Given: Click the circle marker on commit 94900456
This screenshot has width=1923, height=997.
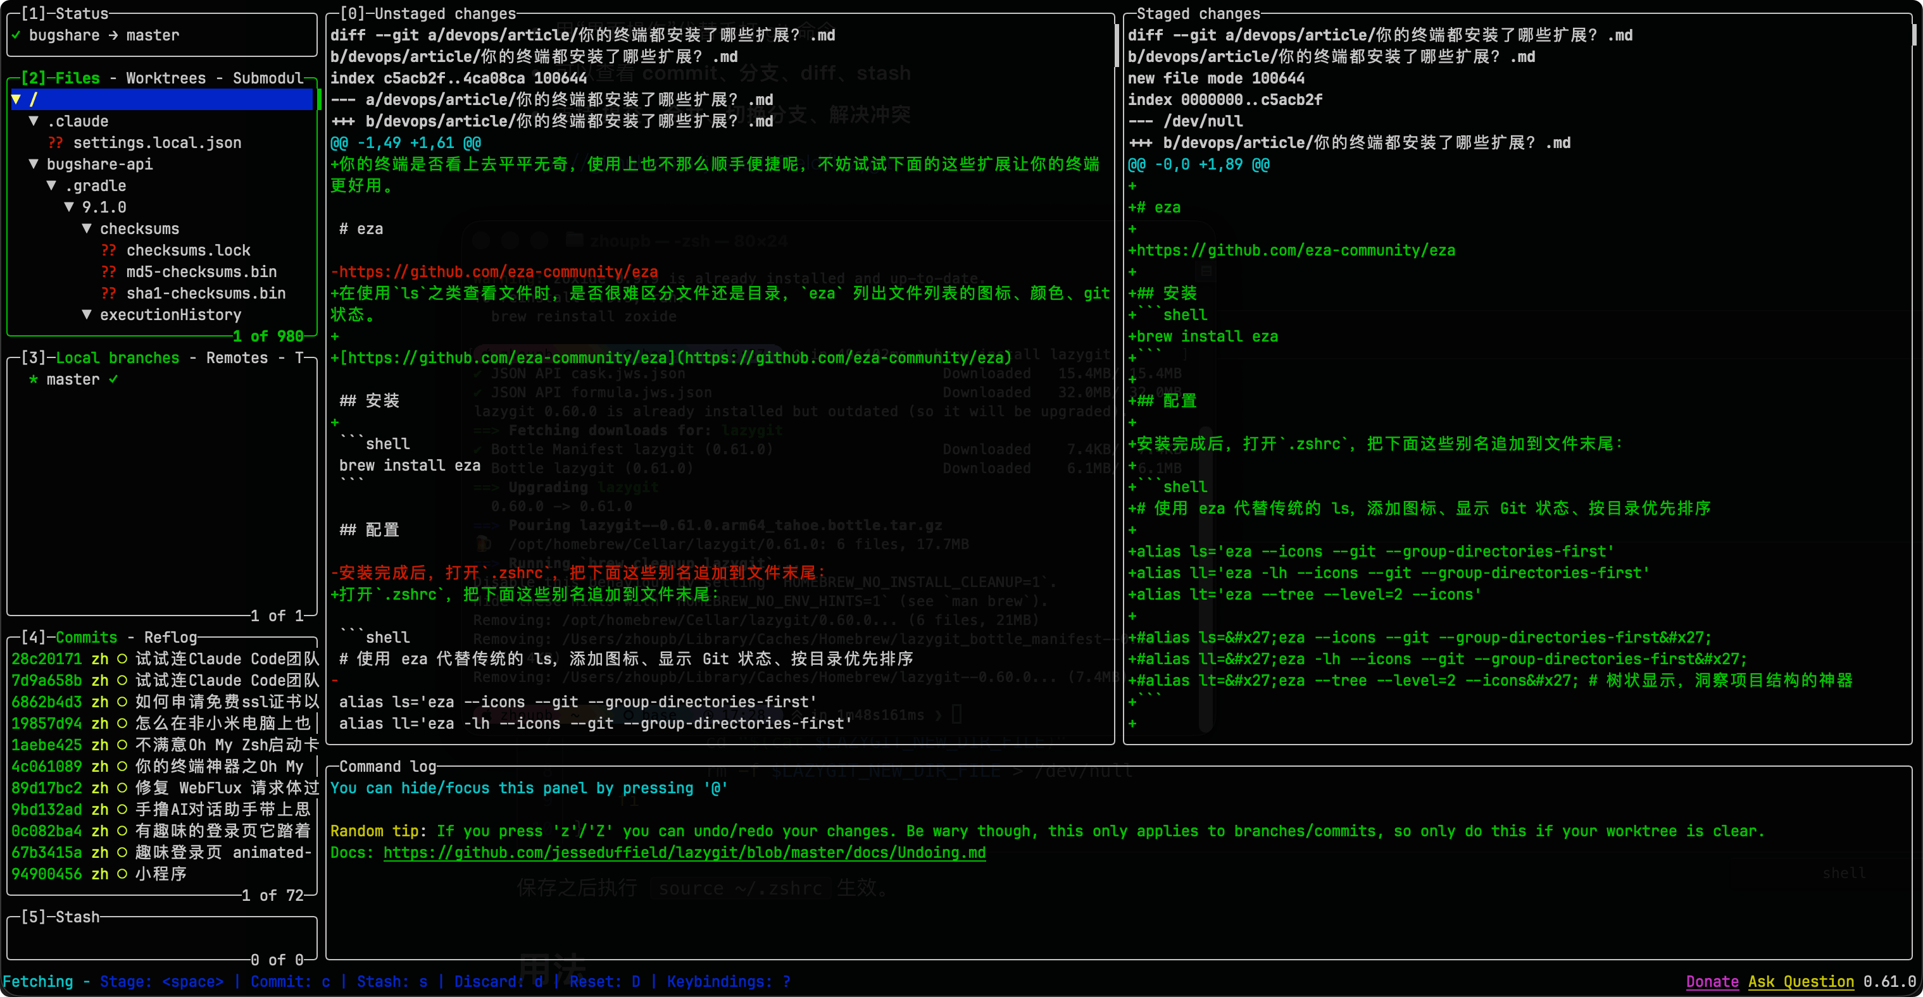Looking at the screenshot, I should coord(122,874).
